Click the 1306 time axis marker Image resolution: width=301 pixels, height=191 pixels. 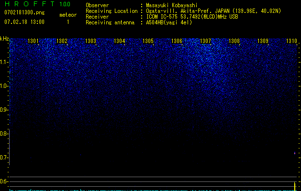(177, 41)
